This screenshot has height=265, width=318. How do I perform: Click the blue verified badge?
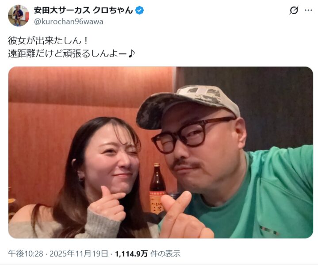139,10
